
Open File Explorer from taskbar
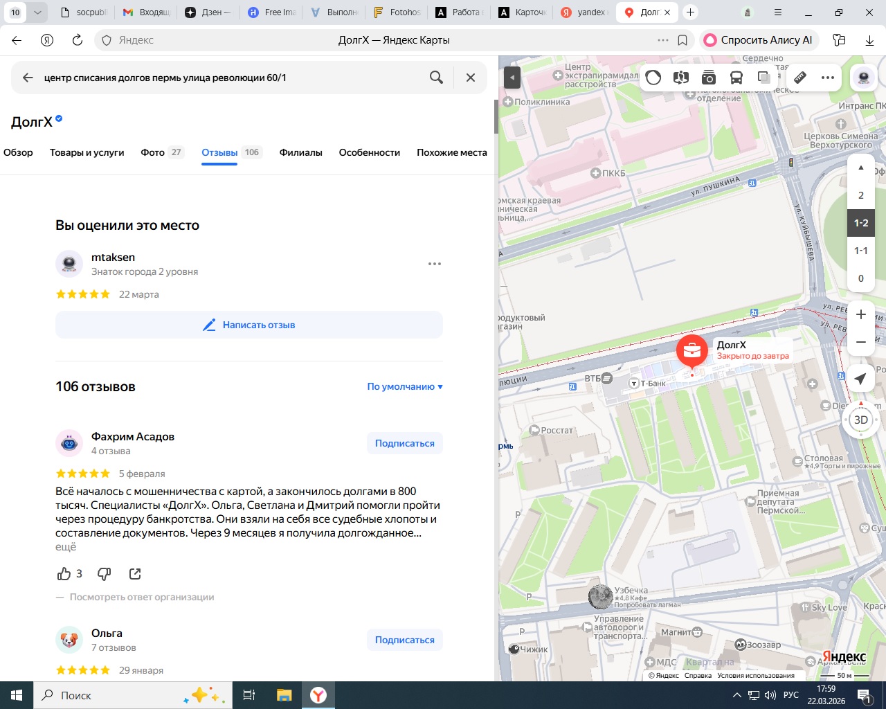(x=284, y=695)
